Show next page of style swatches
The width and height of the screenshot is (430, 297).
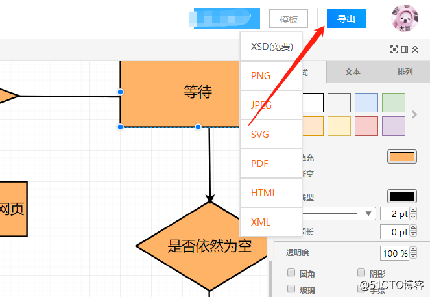[x=414, y=114]
